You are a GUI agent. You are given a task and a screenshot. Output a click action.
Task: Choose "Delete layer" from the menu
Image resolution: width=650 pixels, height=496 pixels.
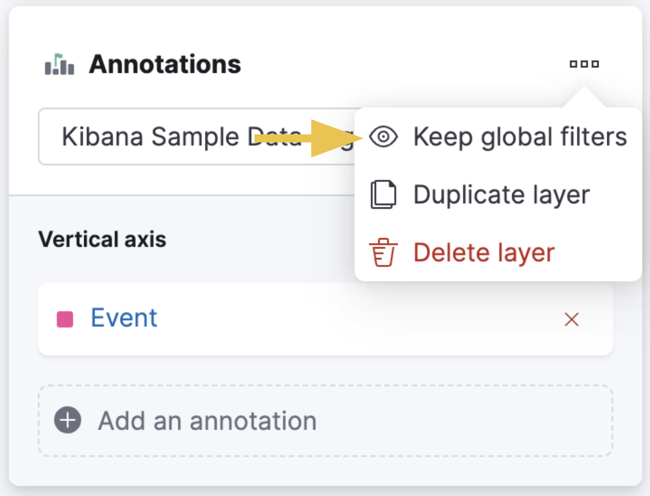coord(484,252)
